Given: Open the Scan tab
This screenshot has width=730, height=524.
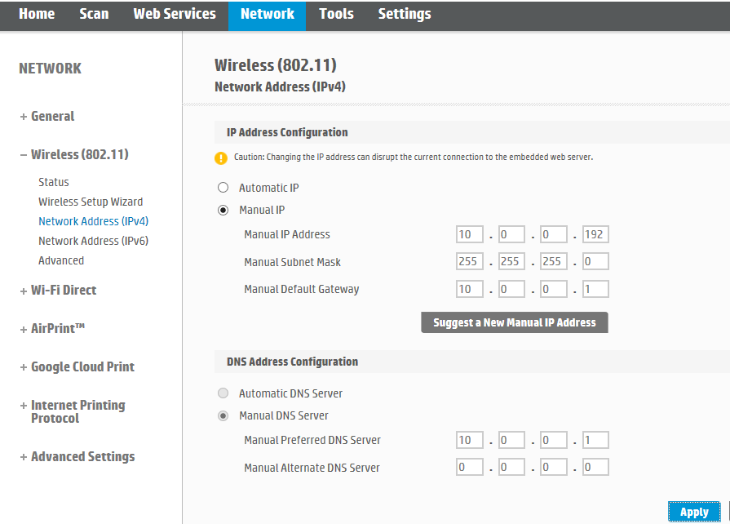Looking at the screenshot, I should (94, 13).
